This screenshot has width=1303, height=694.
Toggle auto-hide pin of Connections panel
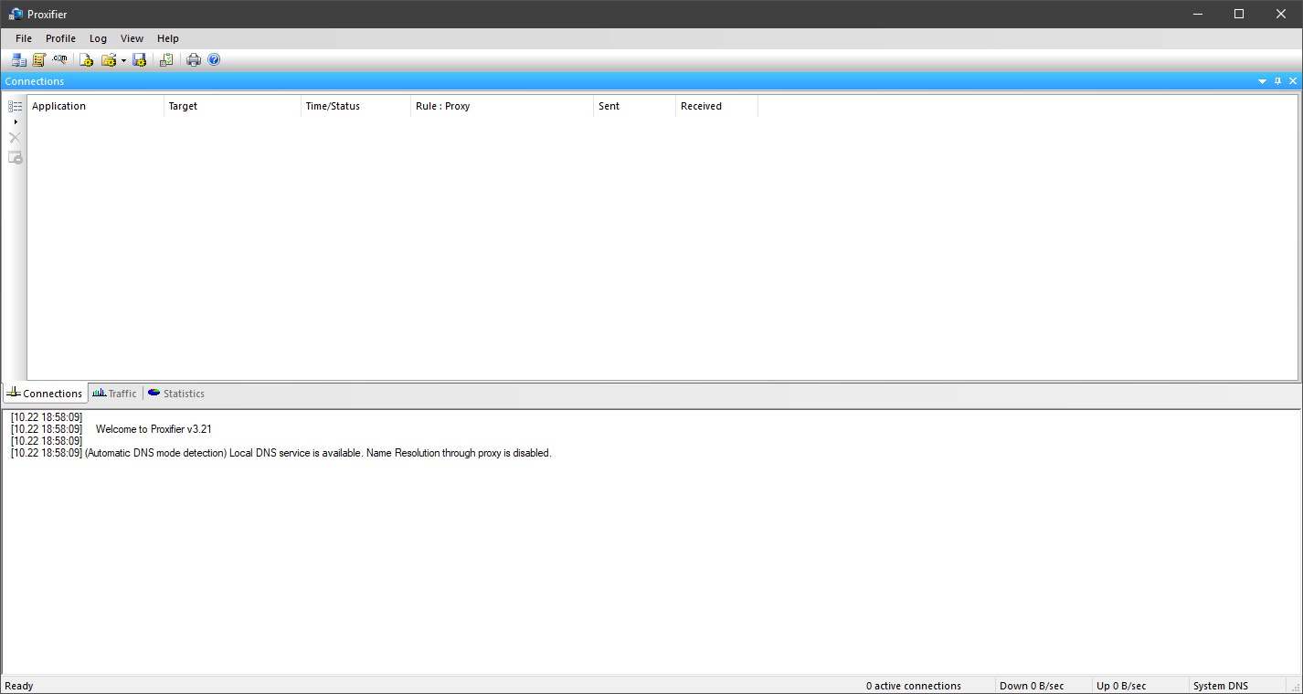[1278, 81]
